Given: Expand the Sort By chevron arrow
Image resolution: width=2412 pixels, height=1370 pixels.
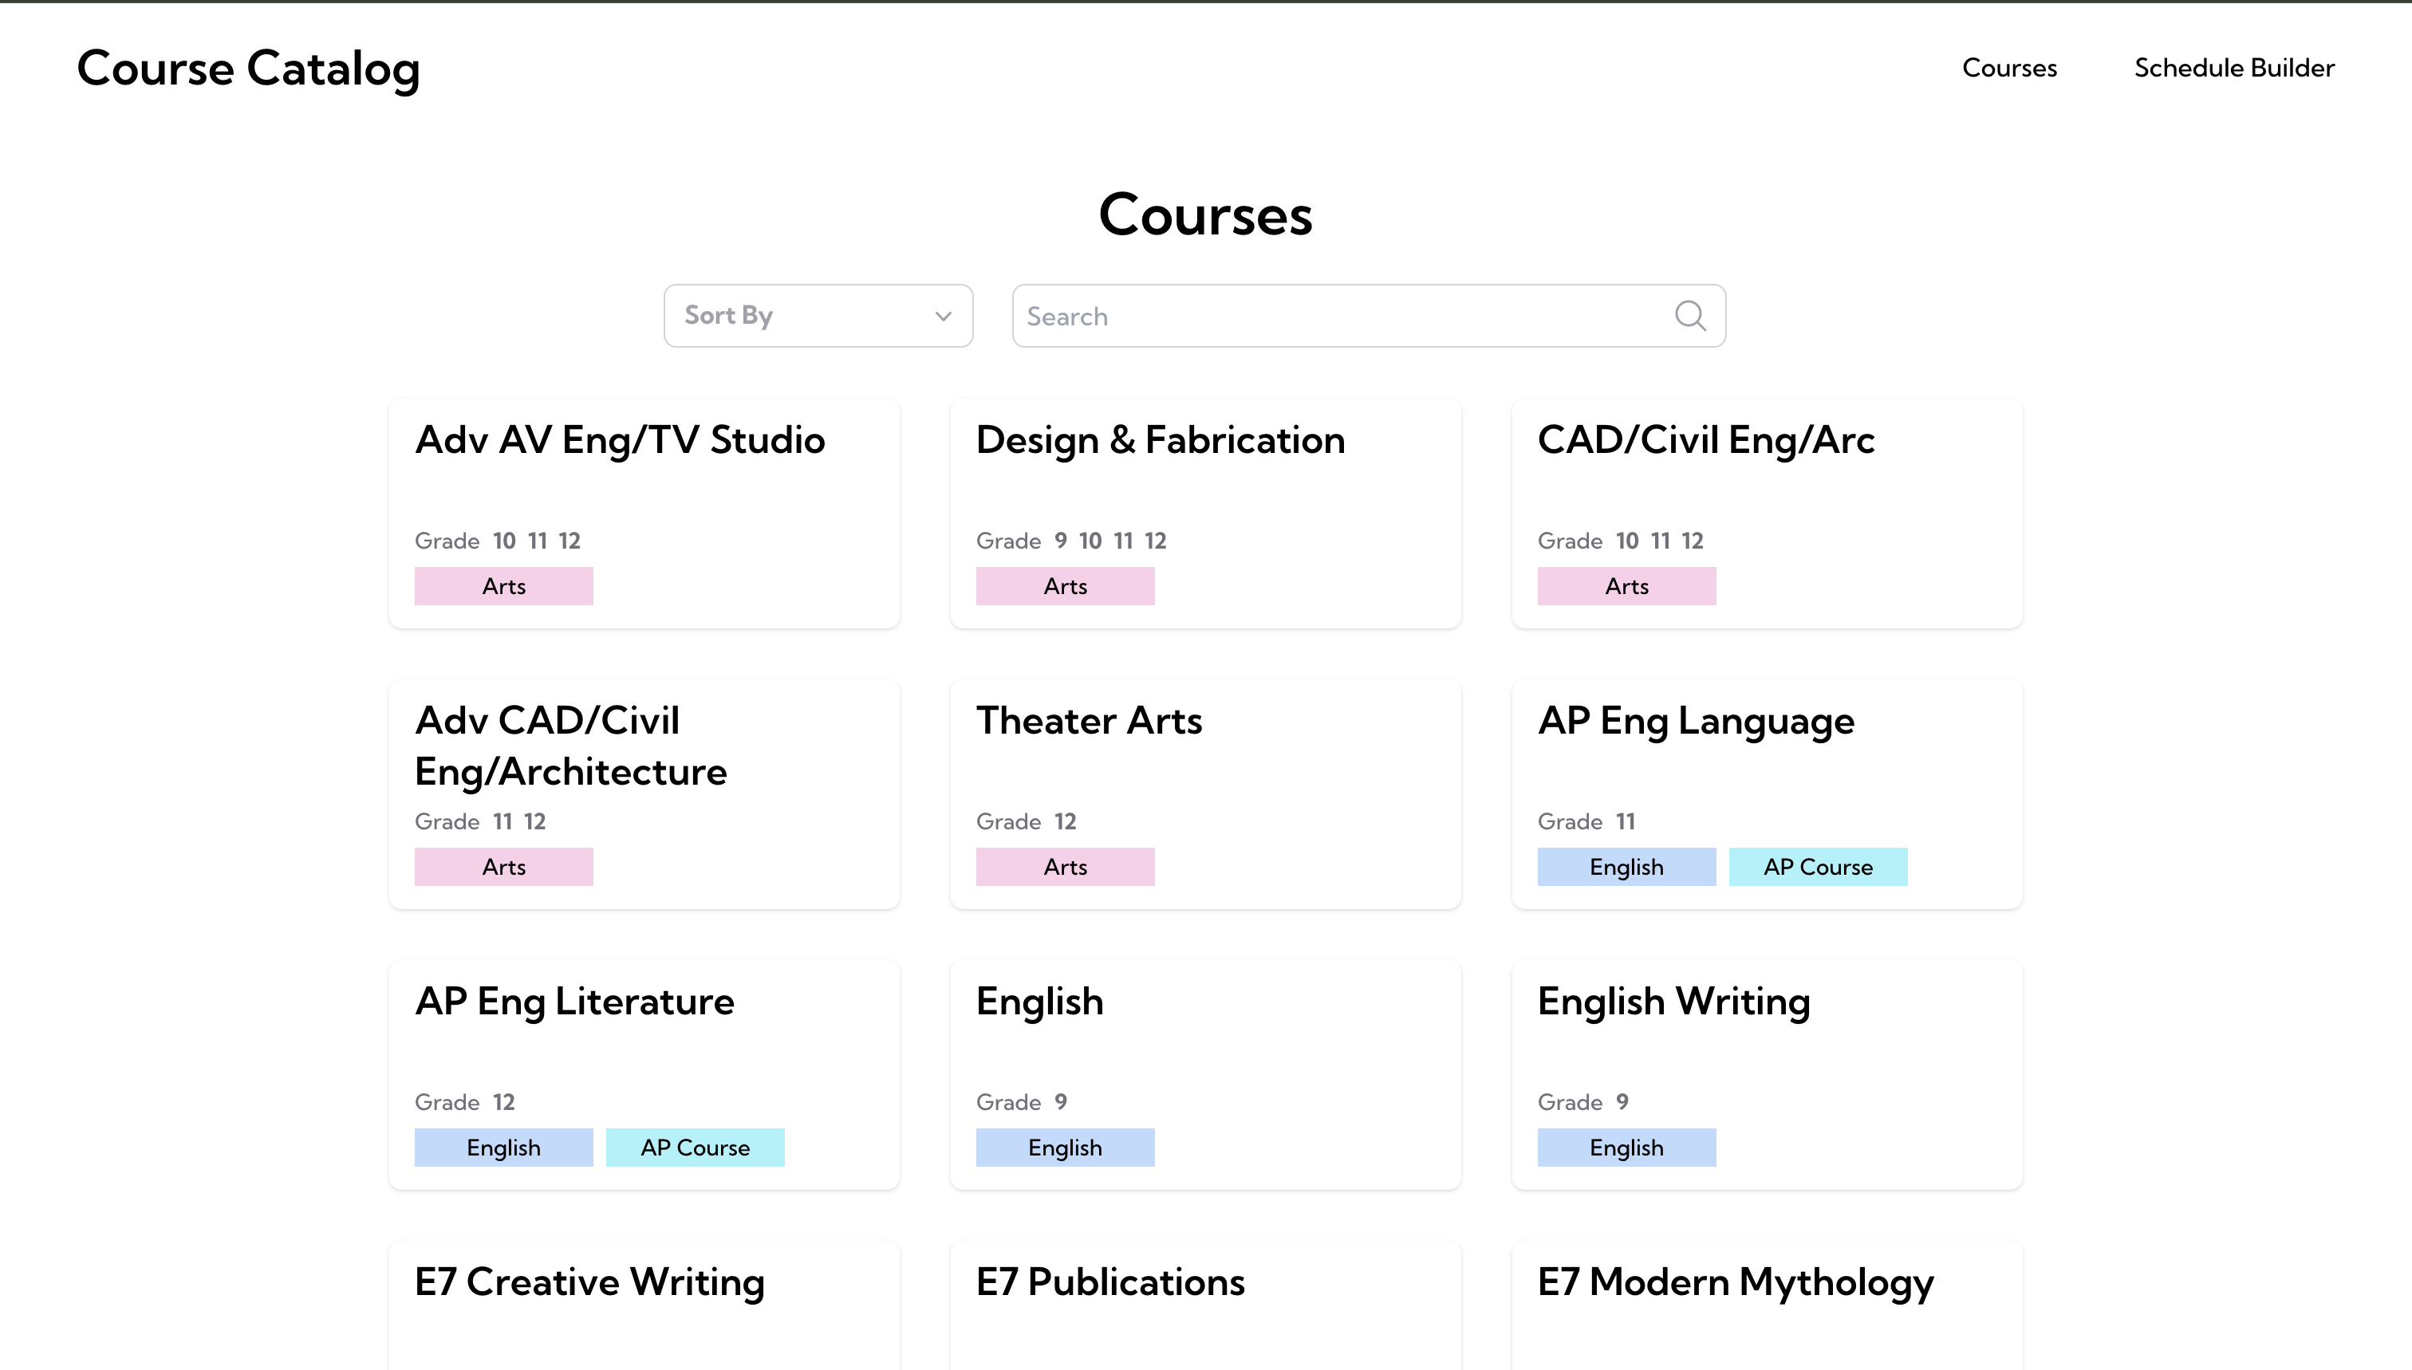Looking at the screenshot, I should point(942,317).
